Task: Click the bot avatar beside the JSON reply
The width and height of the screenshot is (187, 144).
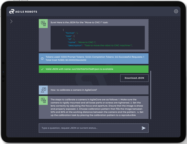Action: (x=43, y=24)
